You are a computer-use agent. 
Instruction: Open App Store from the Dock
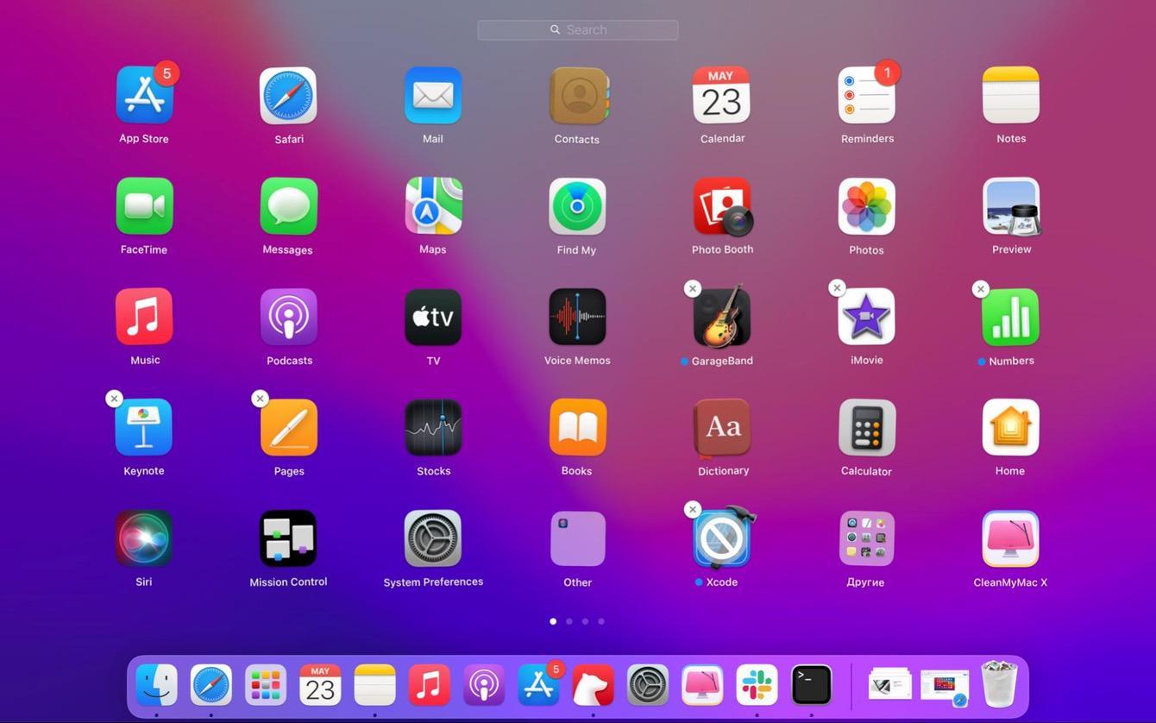(538, 685)
